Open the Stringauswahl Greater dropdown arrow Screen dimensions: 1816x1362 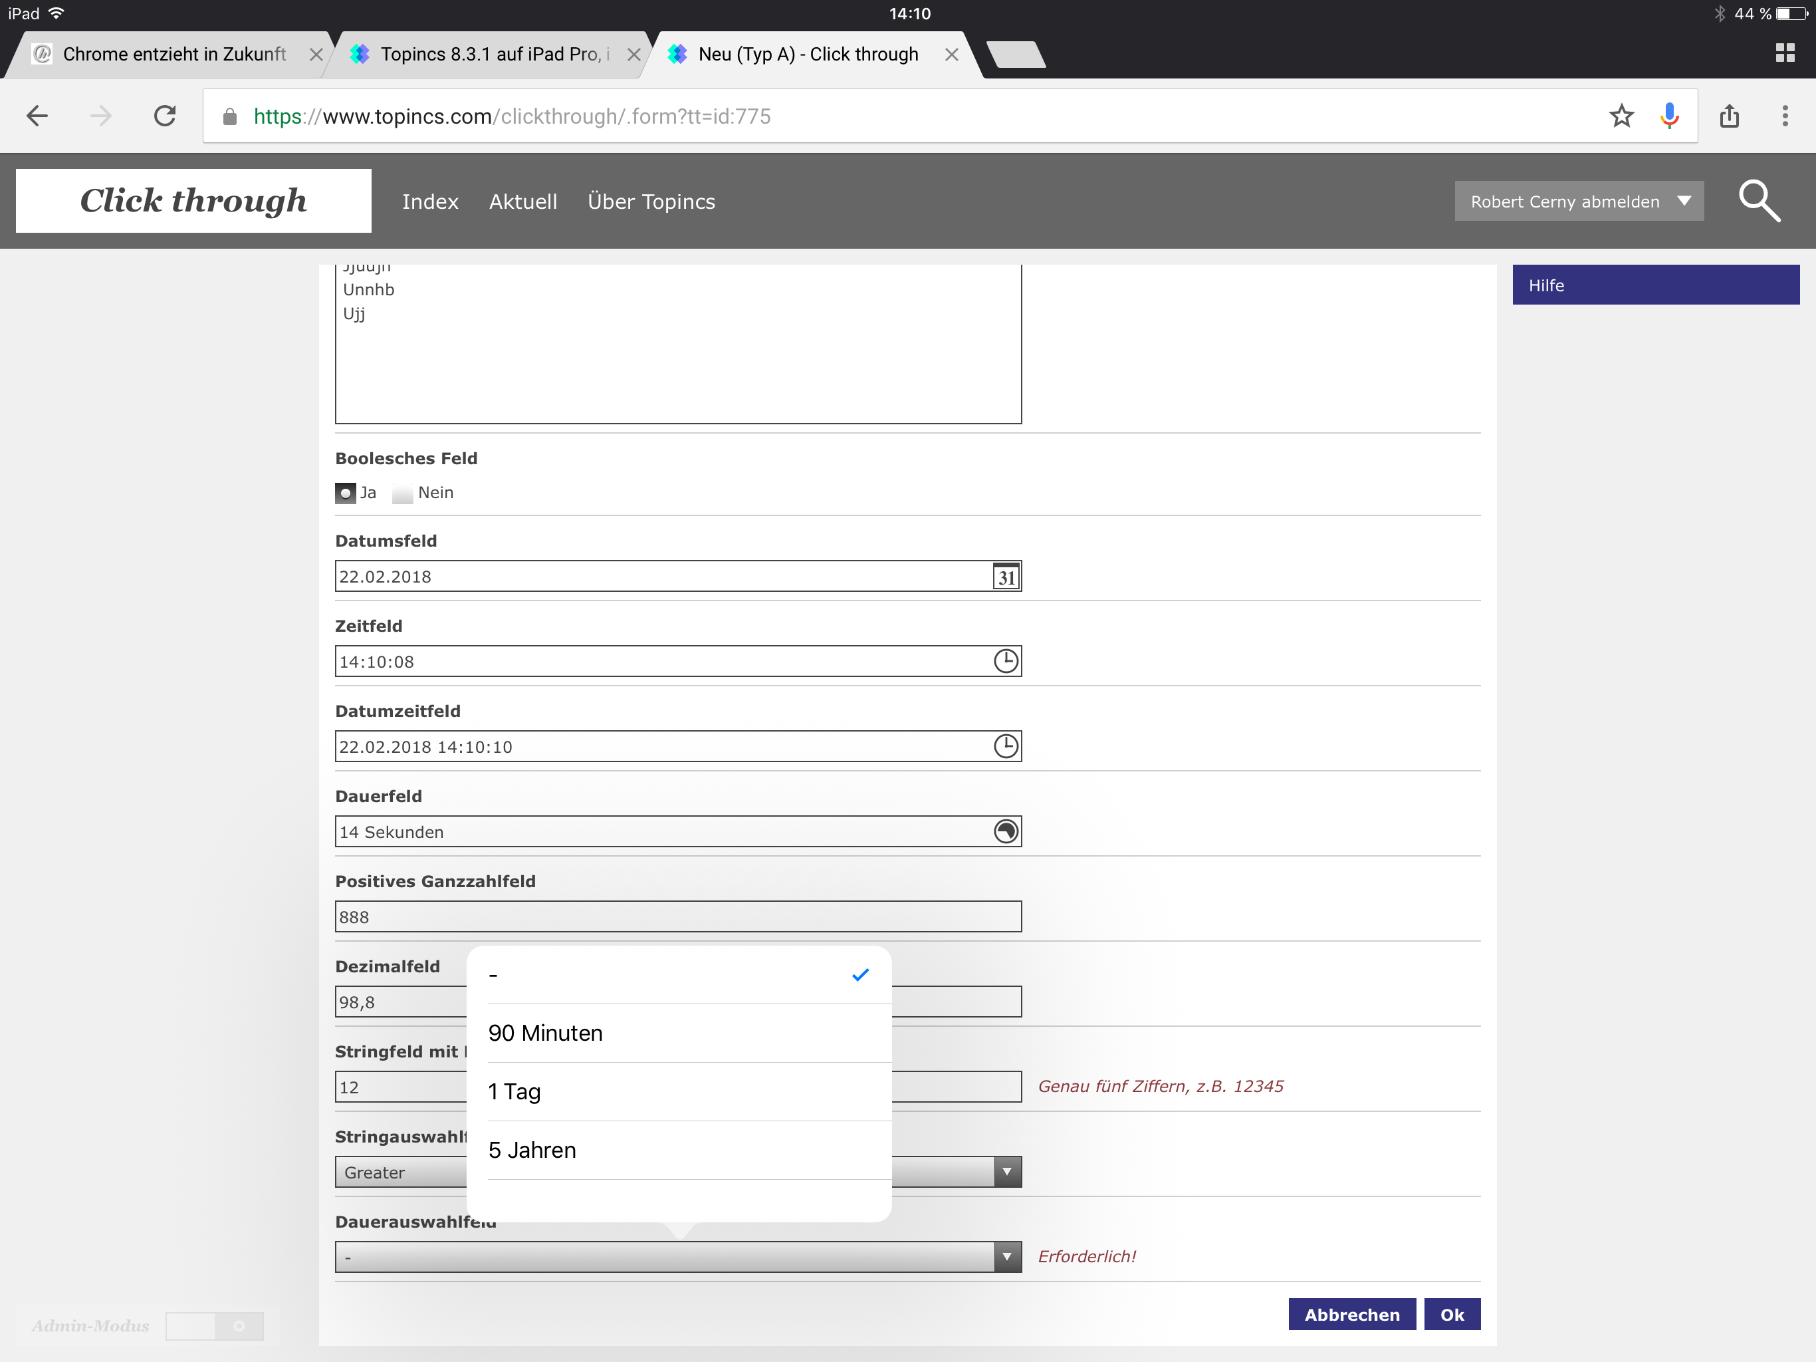pyautogui.click(x=1006, y=1172)
